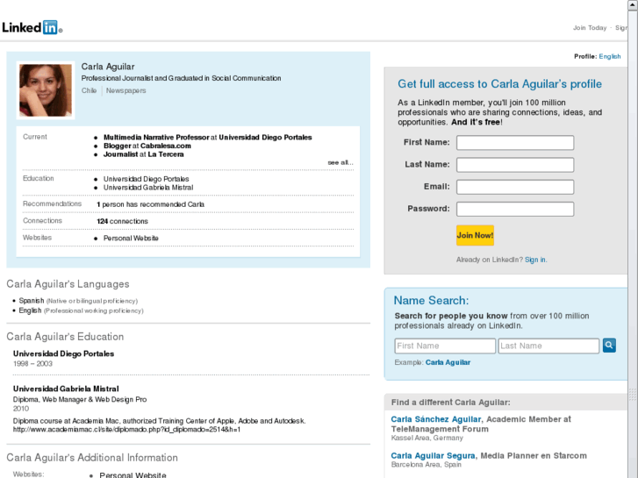Screen dimensions: 638x478
Task: Click inside the First Name signup field
Action: (515, 143)
